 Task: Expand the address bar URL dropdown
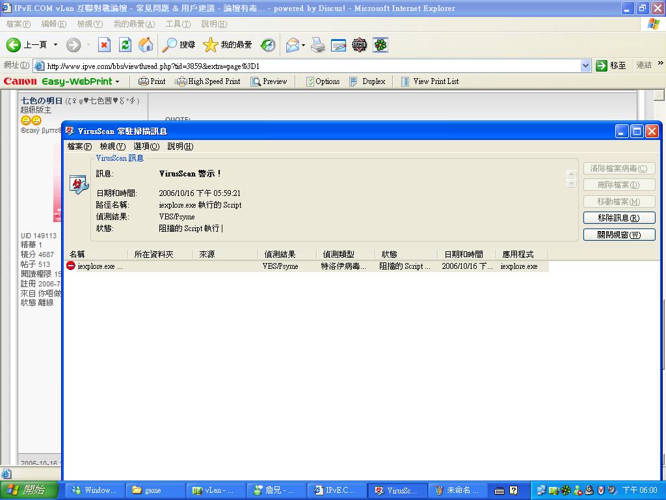[x=585, y=66]
